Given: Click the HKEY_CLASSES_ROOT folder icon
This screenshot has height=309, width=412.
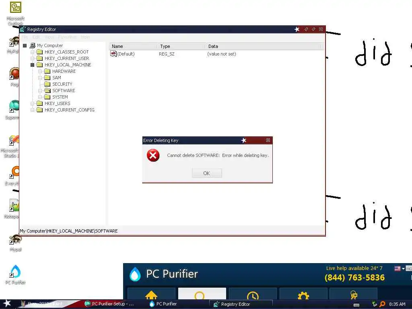Looking at the screenshot, I should 40,52.
